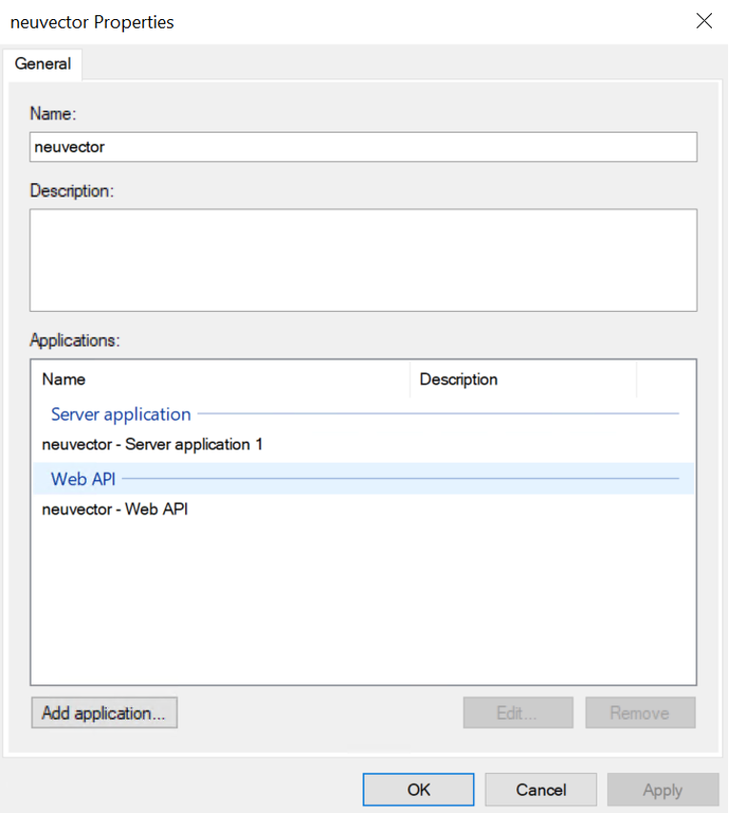The image size is (729, 813).
Task: Click the Applications: label above the list
Action: 73,340
